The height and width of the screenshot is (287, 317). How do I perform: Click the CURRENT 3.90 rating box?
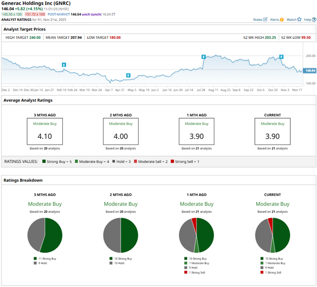pos(272,131)
